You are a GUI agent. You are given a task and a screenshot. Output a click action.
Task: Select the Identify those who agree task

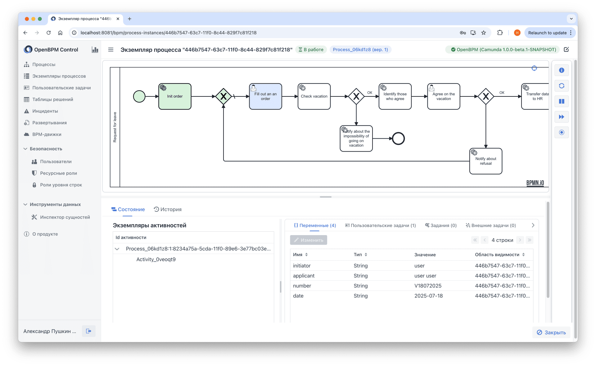pyautogui.click(x=395, y=96)
